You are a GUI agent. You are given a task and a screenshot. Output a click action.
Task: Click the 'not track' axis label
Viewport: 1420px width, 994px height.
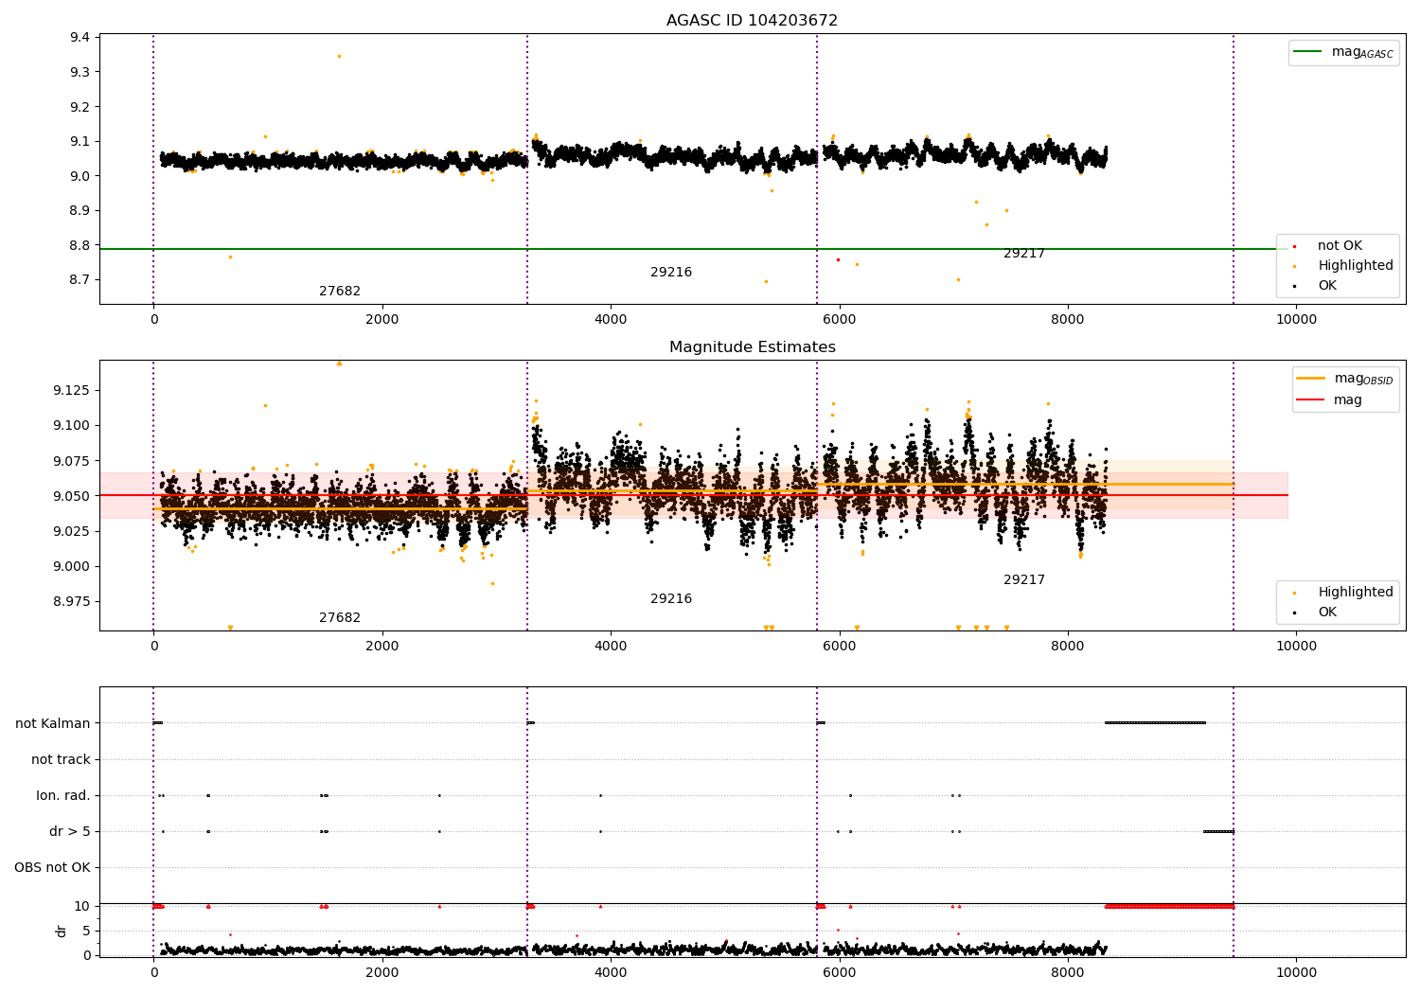click(x=61, y=760)
